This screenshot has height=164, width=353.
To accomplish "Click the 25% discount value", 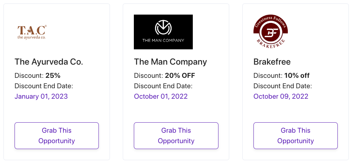I will point(53,75).
